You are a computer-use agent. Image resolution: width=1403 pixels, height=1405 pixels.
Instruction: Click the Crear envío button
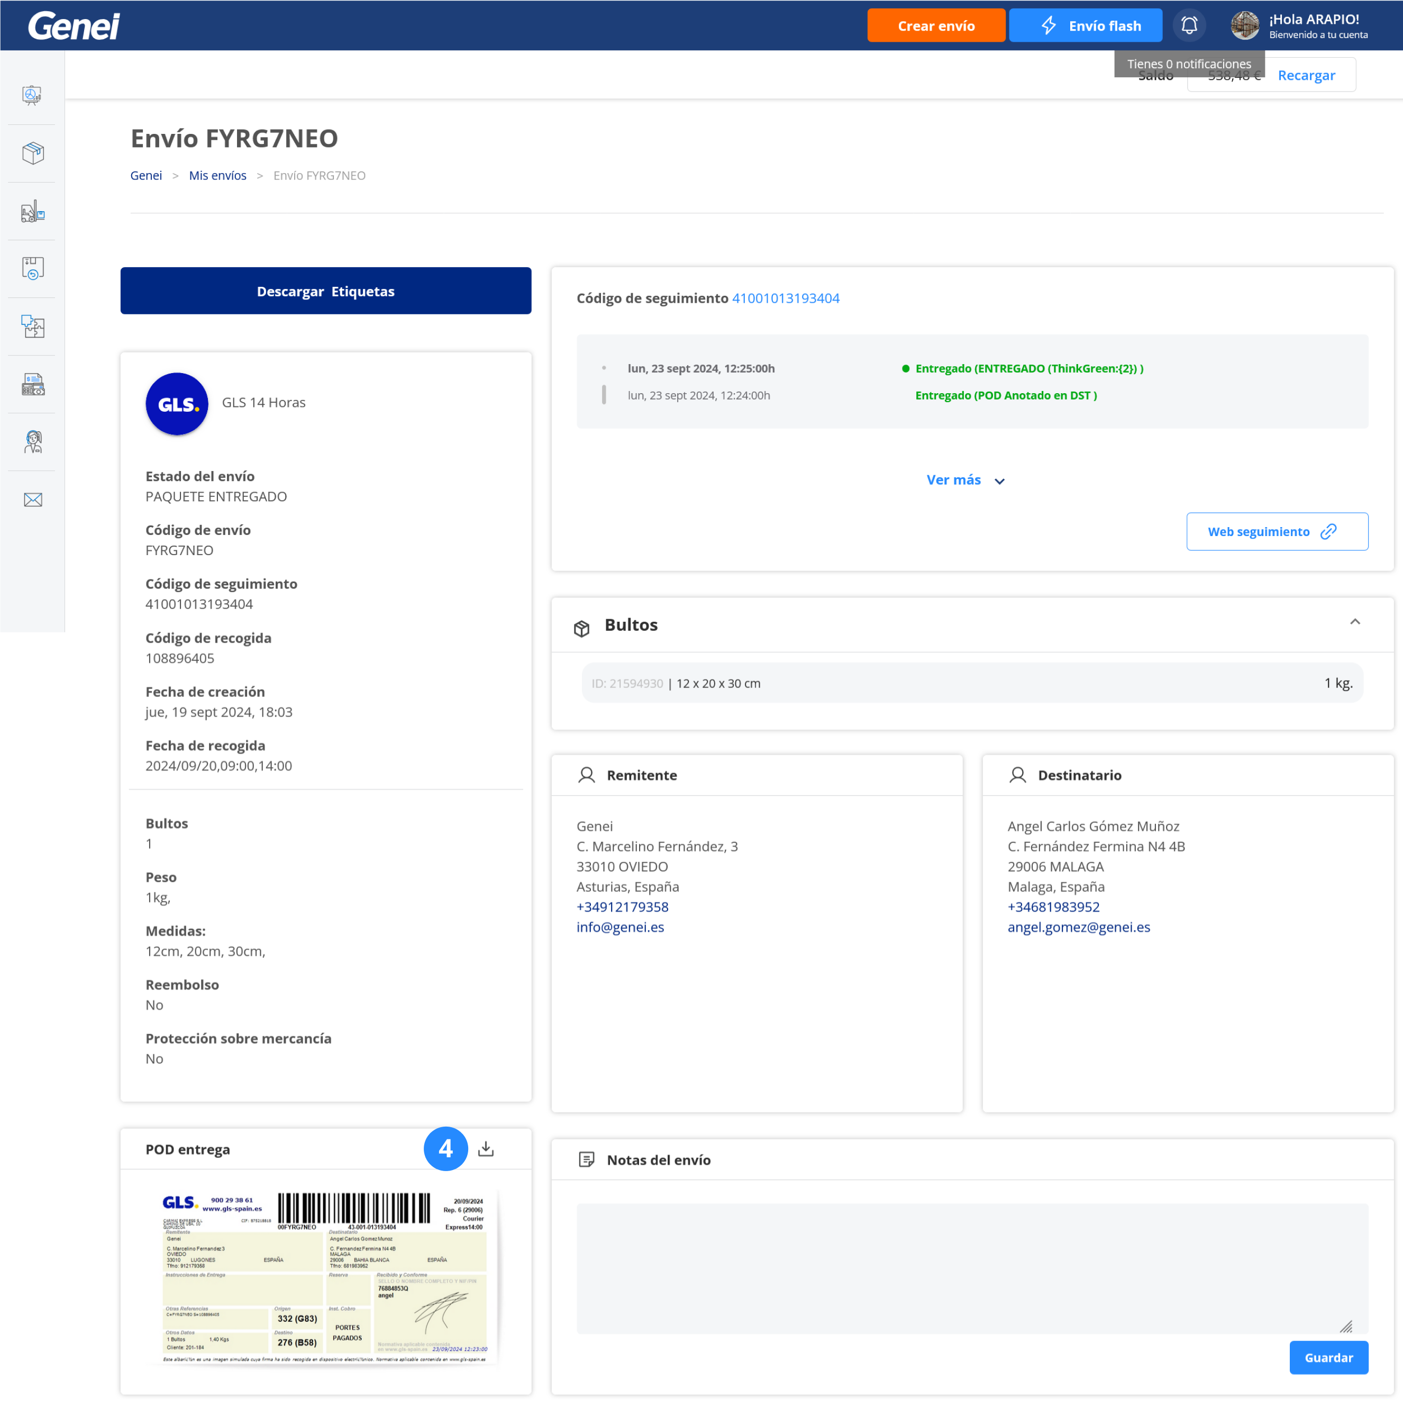(936, 25)
